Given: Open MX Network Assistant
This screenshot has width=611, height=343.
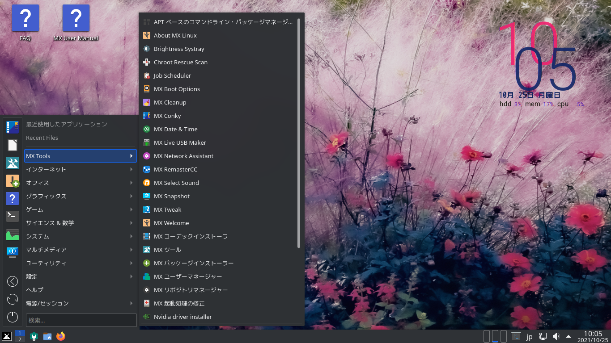Looking at the screenshot, I should pyautogui.click(x=219, y=156).
